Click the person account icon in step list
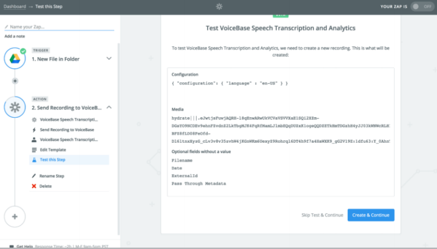This screenshot has height=249, width=437. tap(34, 140)
